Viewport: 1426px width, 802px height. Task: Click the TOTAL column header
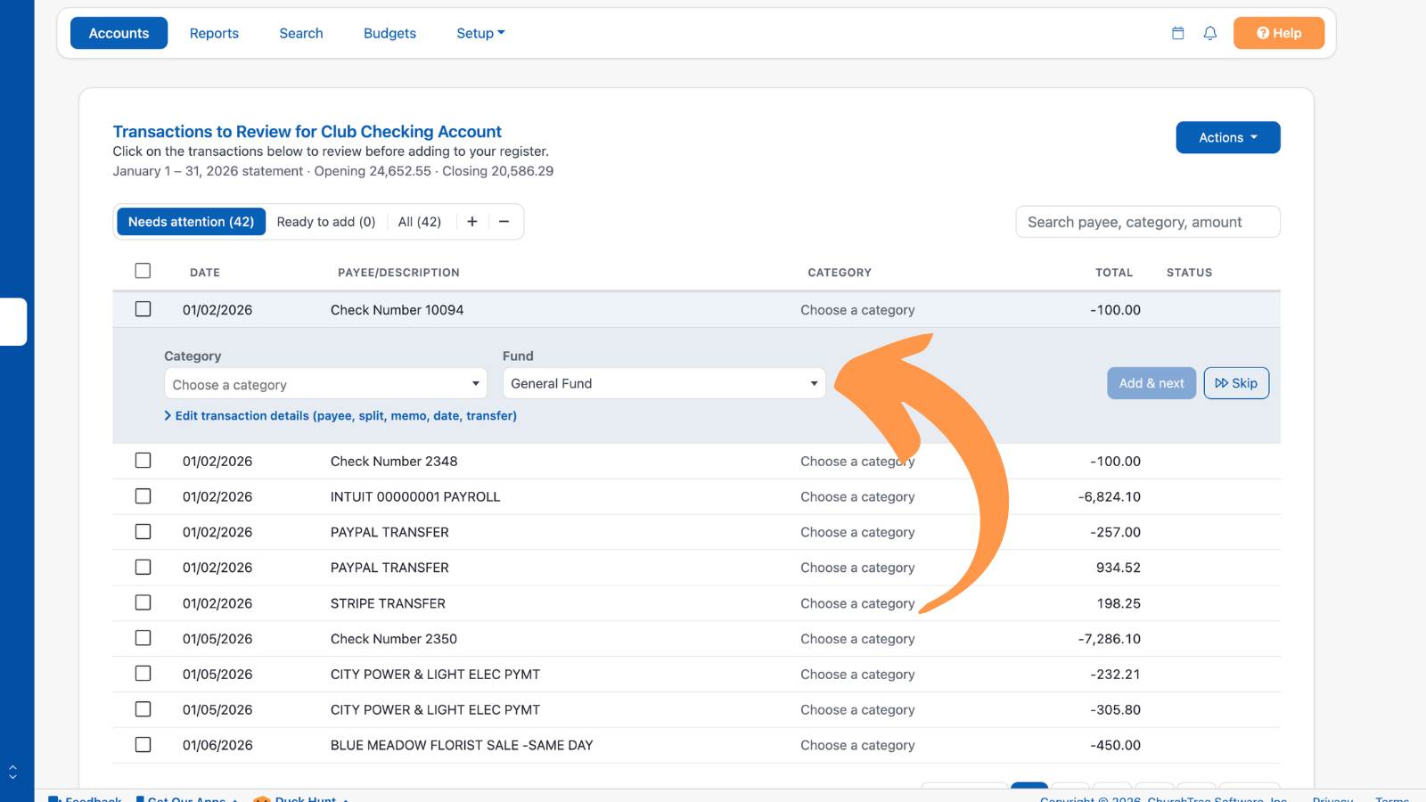tap(1114, 273)
